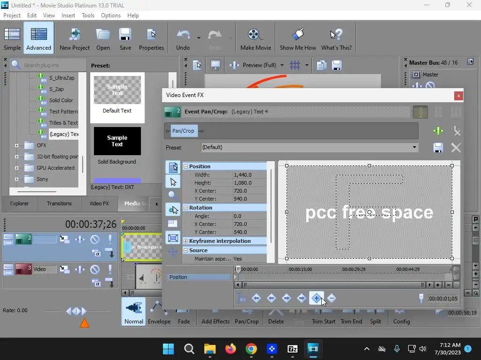Click Add Effects button

[215, 317]
